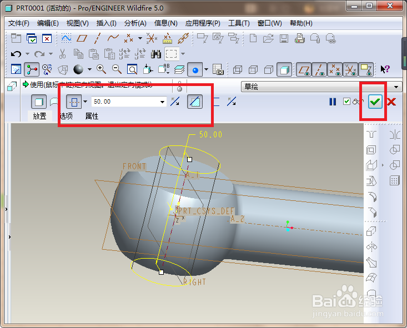Toggle datum axis display

(319, 69)
